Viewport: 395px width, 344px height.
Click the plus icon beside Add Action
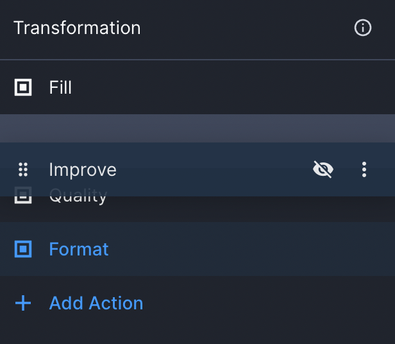tap(23, 303)
